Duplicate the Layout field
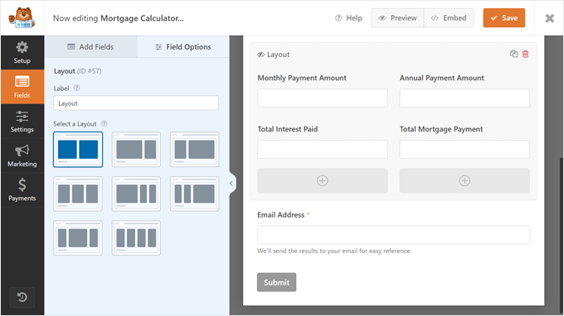The height and width of the screenshot is (316, 564). (513, 54)
